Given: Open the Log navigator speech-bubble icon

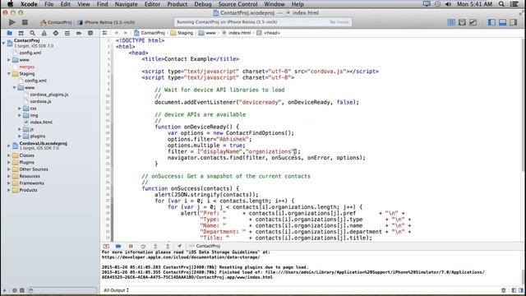Looking at the screenshot, I should pos(90,33).
